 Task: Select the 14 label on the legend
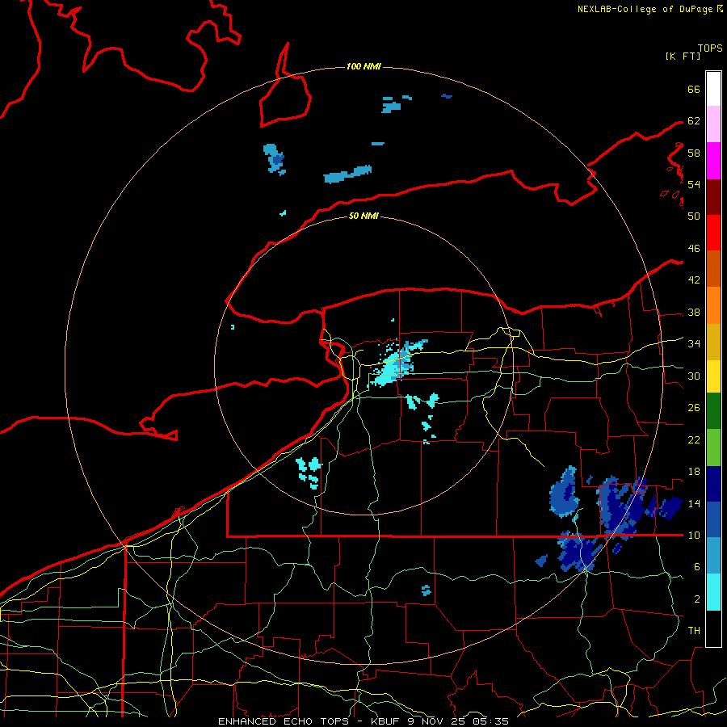[694, 503]
